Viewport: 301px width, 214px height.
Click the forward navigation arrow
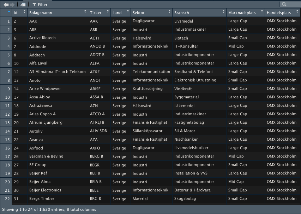(12, 5)
